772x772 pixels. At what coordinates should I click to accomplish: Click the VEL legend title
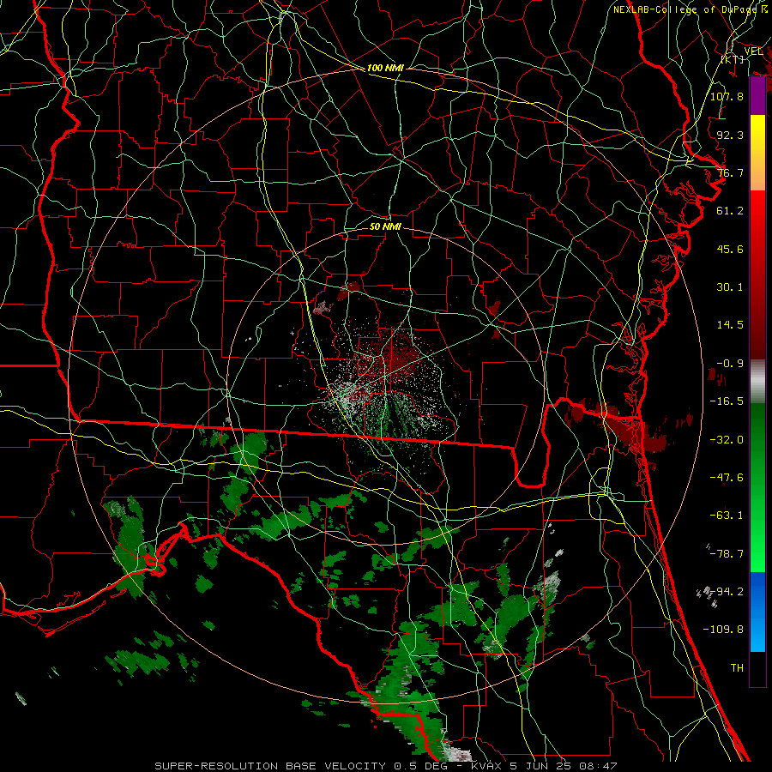click(x=753, y=51)
